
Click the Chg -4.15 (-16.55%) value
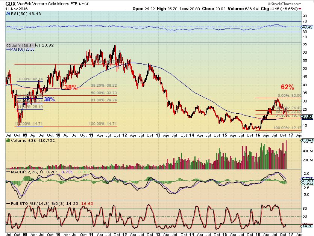tap(279, 9)
